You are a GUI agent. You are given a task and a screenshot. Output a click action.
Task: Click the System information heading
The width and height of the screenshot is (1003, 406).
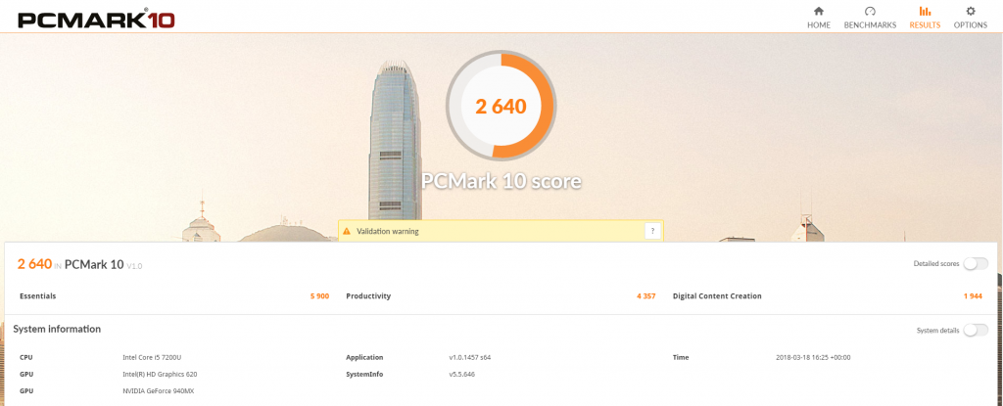pyautogui.click(x=57, y=330)
